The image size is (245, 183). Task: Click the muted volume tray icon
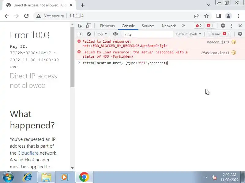[214, 177]
